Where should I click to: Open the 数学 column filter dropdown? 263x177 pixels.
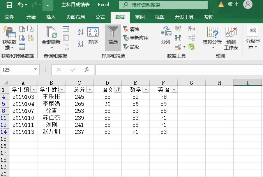146,89
